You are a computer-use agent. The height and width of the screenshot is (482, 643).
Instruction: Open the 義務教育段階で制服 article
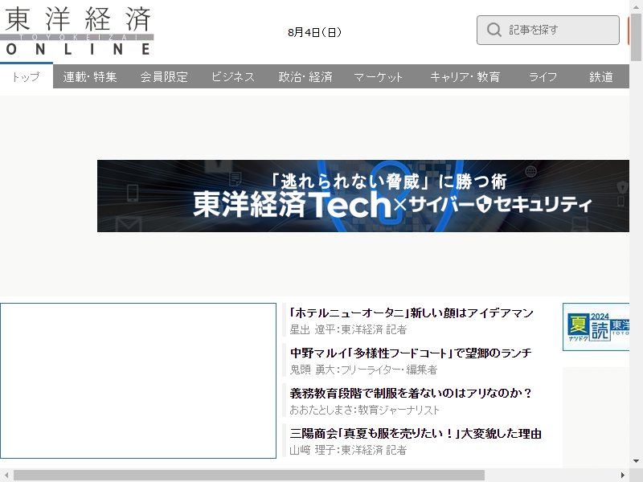411,393
